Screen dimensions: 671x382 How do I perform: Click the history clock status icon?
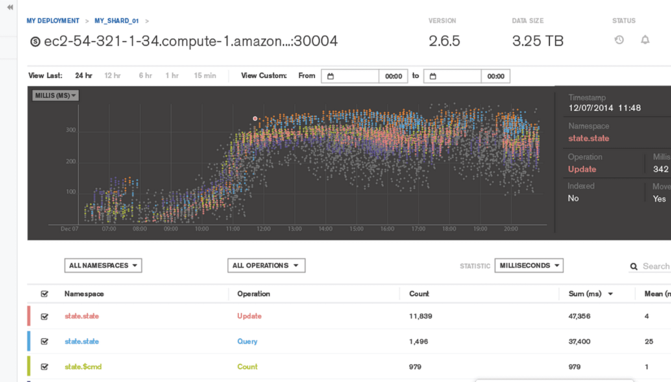619,40
